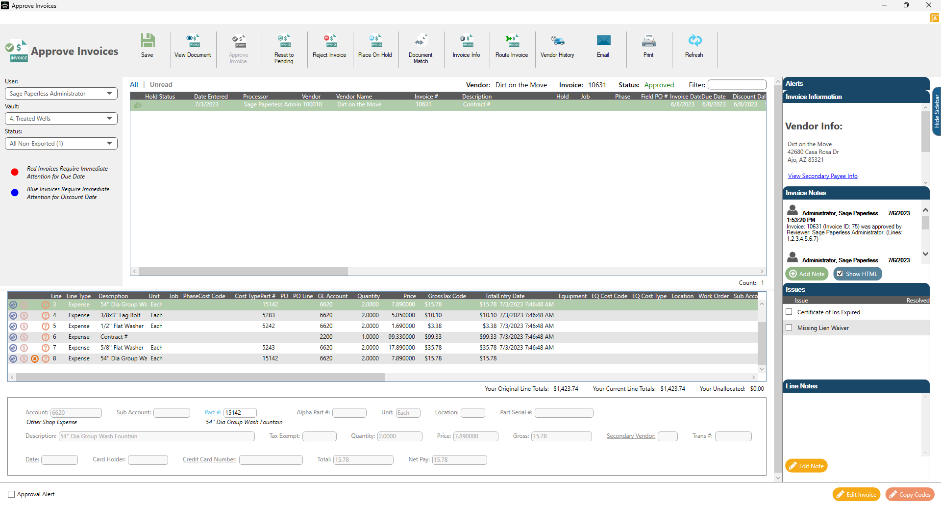This screenshot has height=506, width=941.
Task: Sort by Vendor Name column header
Action: [x=354, y=97]
